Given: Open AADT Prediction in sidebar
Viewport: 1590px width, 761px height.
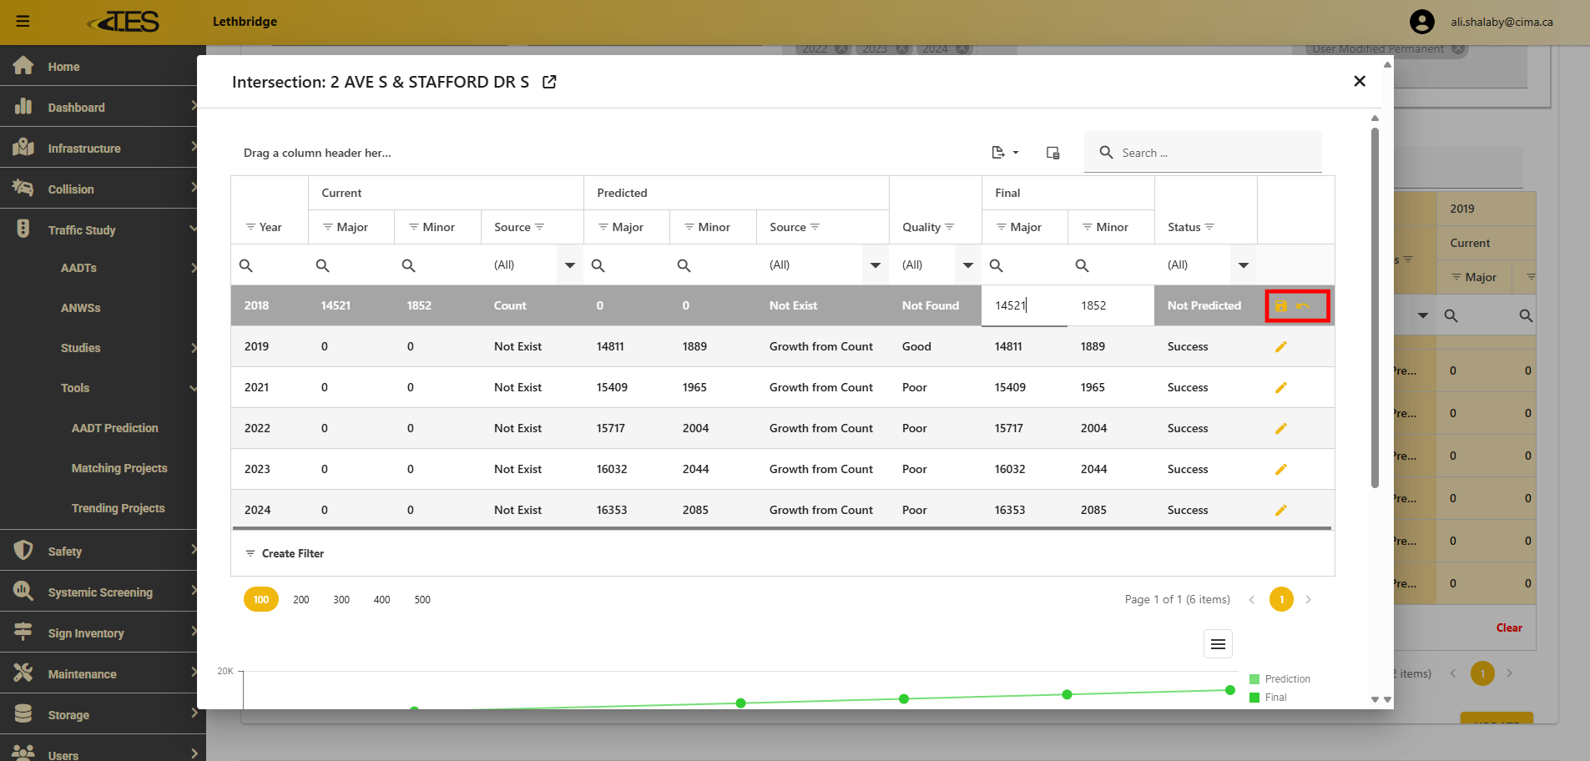Looking at the screenshot, I should tap(114, 428).
